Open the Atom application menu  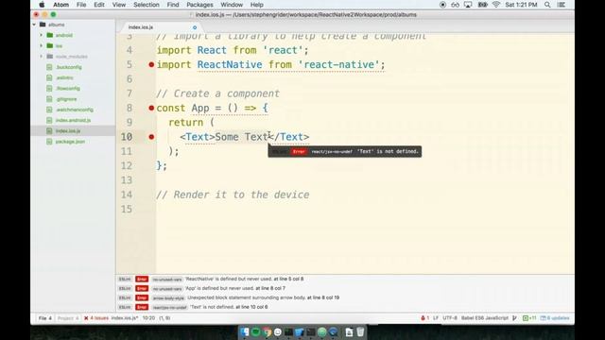pyautogui.click(x=60, y=5)
